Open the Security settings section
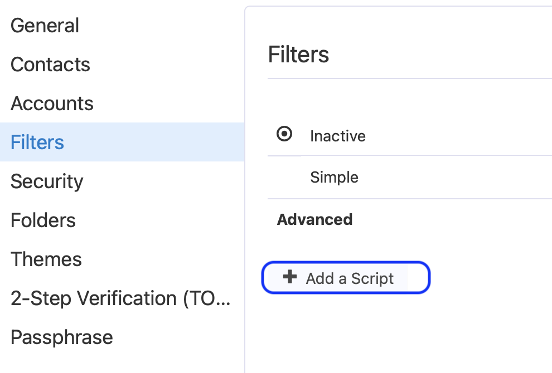552x373 pixels. [x=46, y=181]
